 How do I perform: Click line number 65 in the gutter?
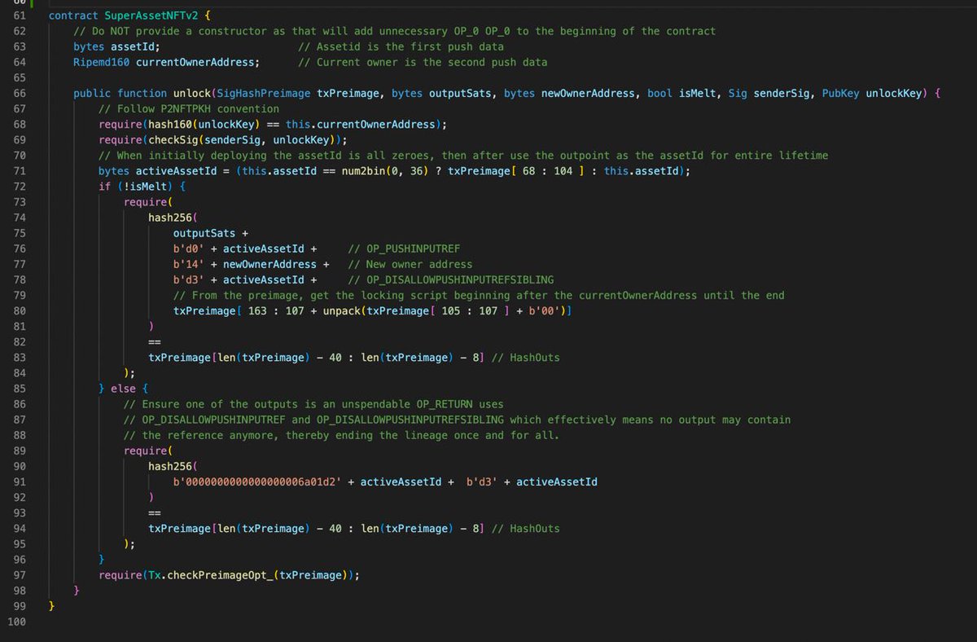click(x=20, y=77)
